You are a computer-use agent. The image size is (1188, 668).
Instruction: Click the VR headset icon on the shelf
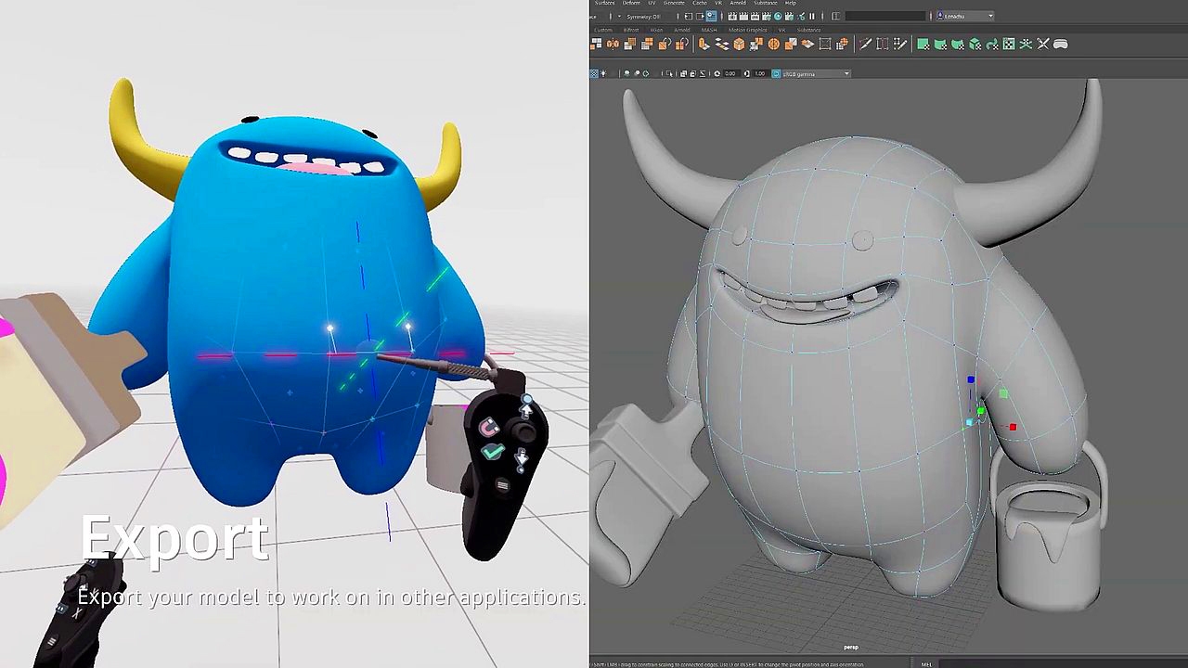(1060, 44)
